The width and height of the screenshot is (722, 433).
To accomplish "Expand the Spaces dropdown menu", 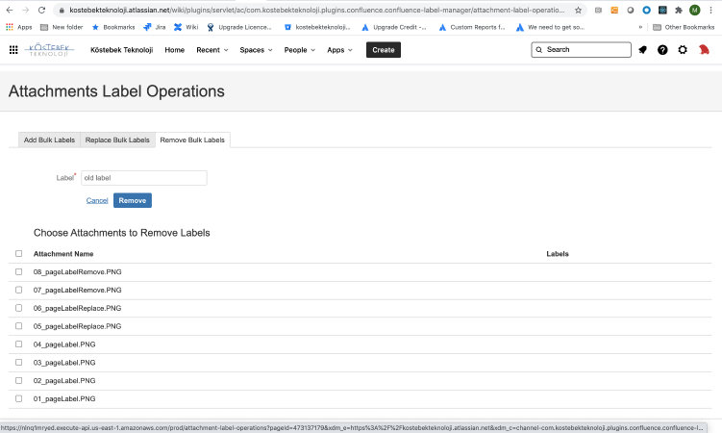I will (256, 50).
